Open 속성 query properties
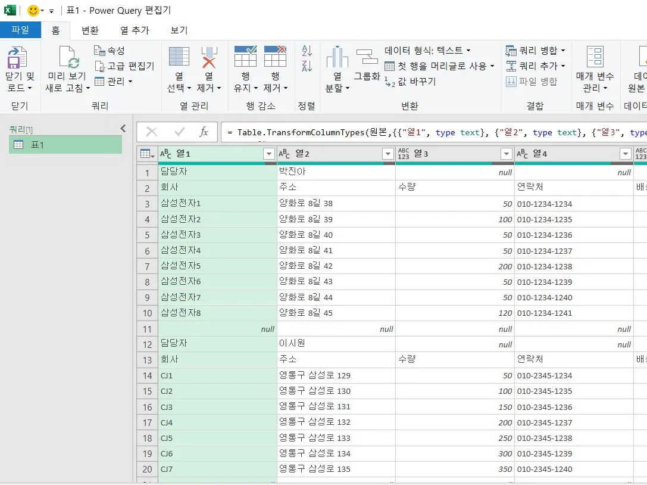The height and width of the screenshot is (485, 647). 110,51
